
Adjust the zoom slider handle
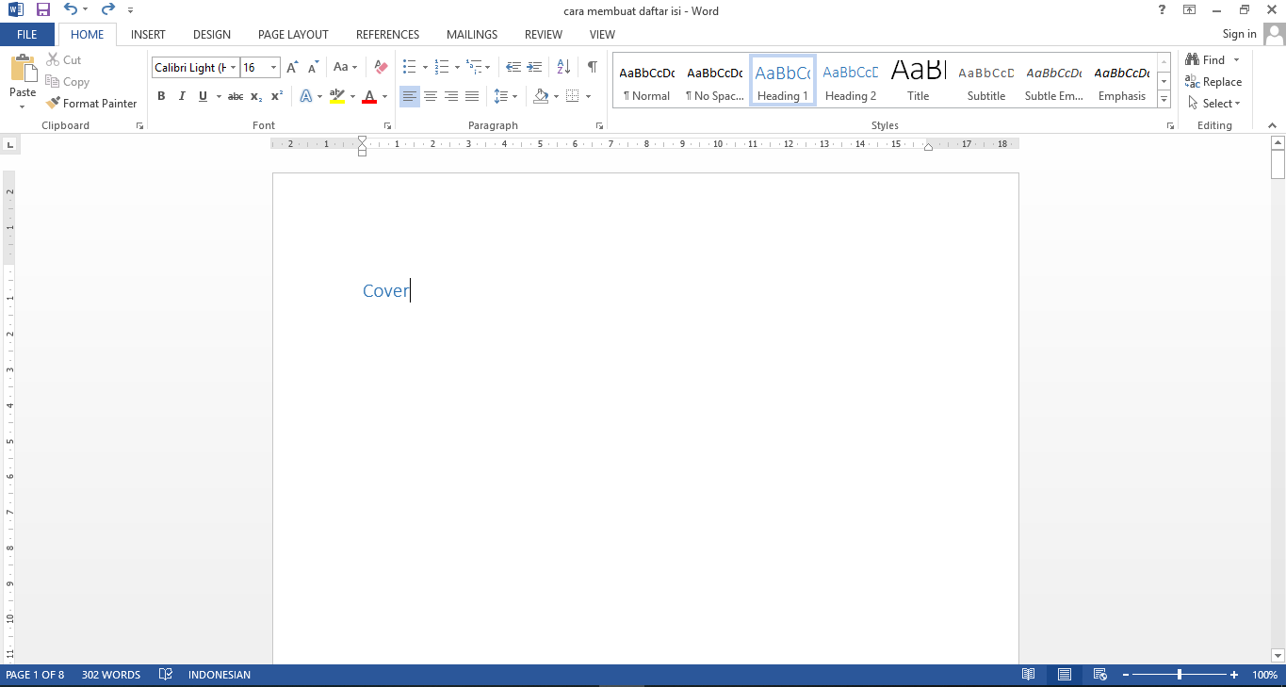click(x=1180, y=675)
